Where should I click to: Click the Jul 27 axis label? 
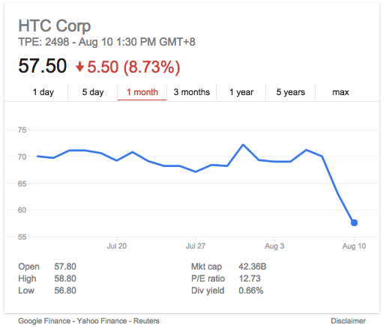(x=196, y=246)
